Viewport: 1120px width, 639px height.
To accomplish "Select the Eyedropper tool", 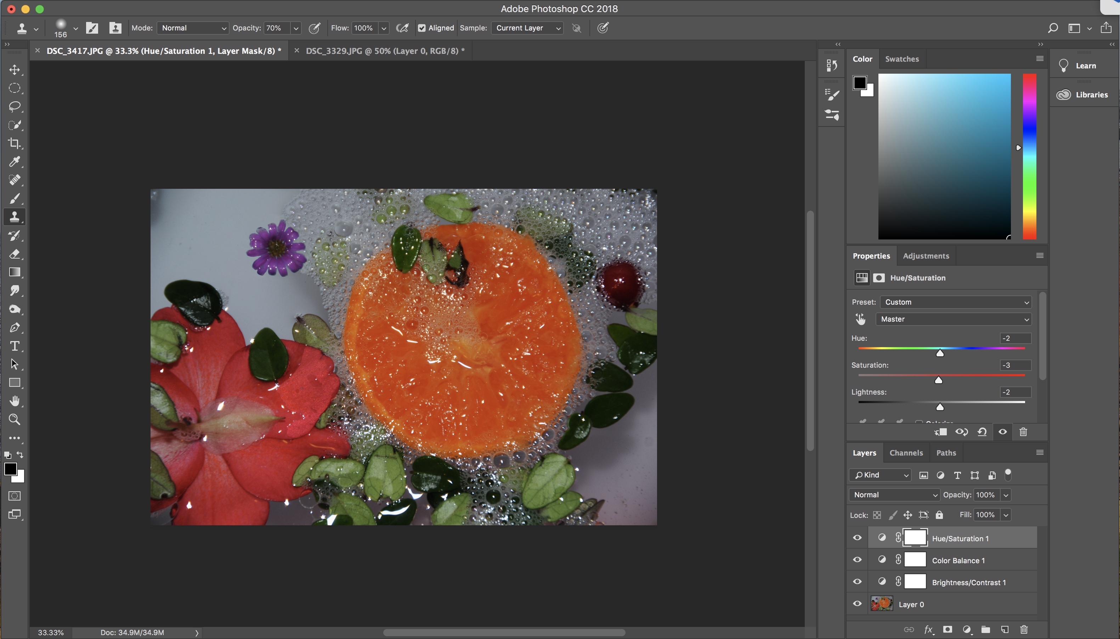I will (x=15, y=162).
